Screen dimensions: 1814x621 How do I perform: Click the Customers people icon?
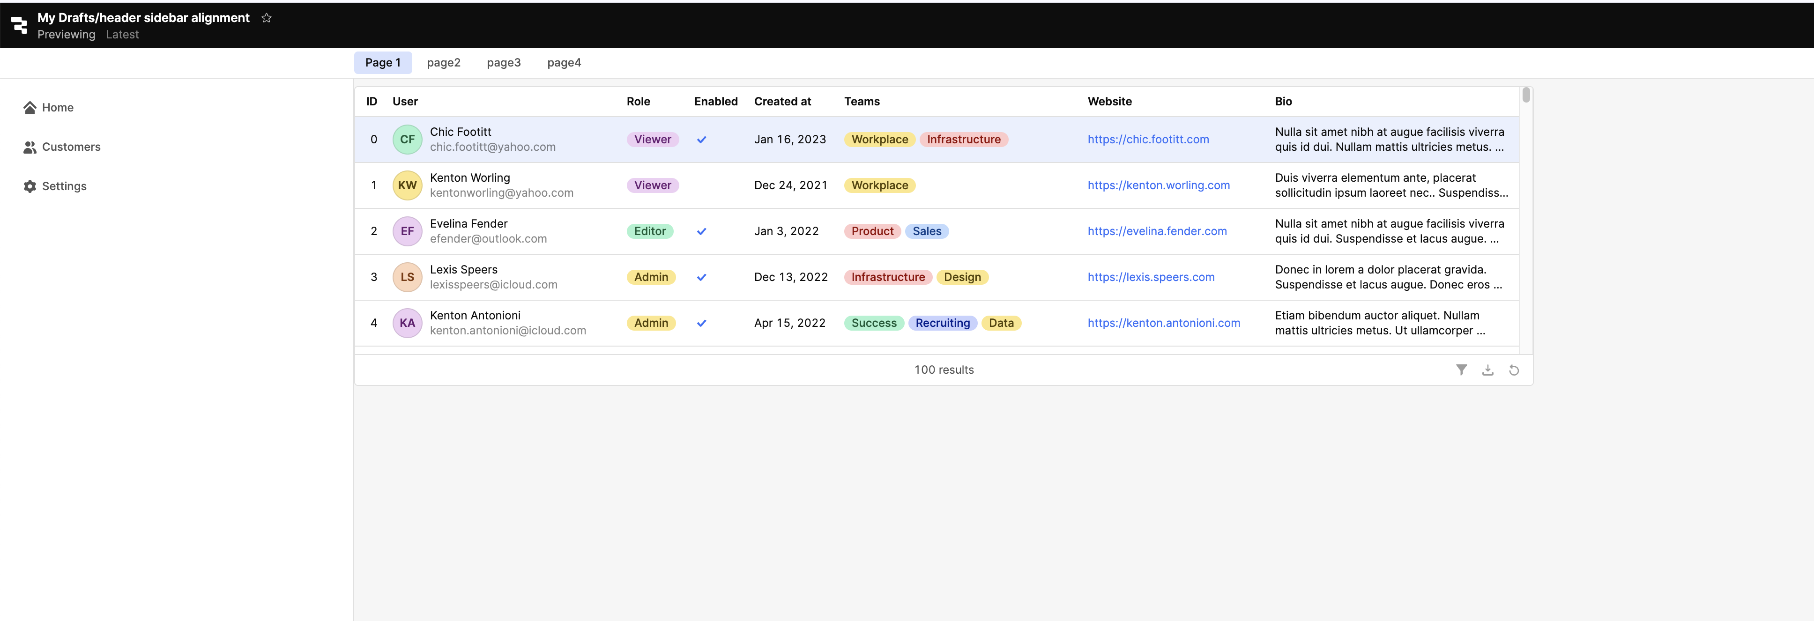point(30,147)
